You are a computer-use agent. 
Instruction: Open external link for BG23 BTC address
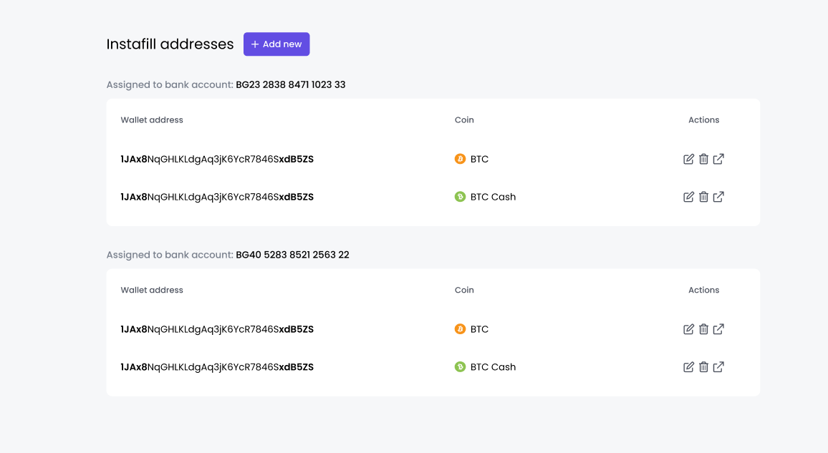point(718,160)
